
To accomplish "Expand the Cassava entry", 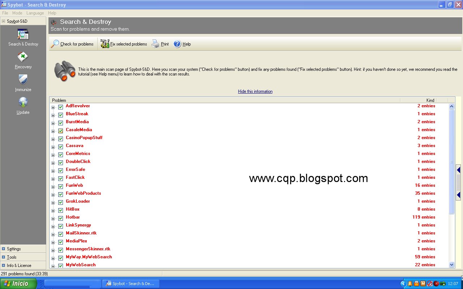I will pyautogui.click(x=53, y=147).
